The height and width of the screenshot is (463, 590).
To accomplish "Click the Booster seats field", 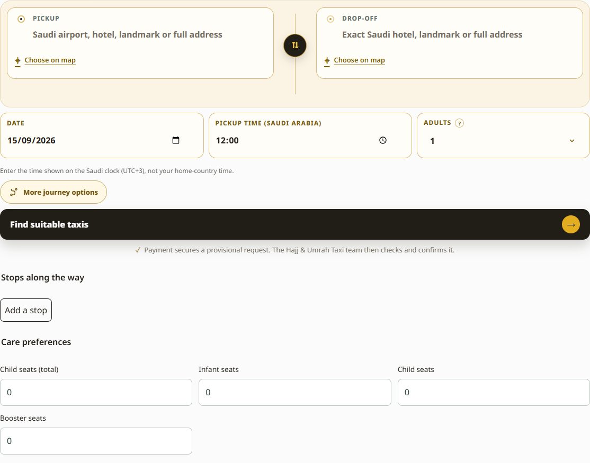I will pos(96,441).
